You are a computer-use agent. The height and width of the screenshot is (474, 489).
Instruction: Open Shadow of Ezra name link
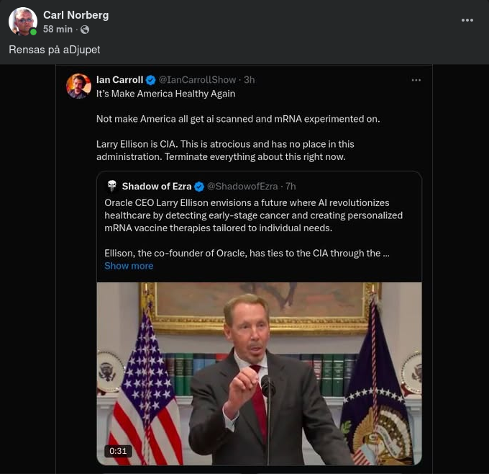click(x=155, y=187)
